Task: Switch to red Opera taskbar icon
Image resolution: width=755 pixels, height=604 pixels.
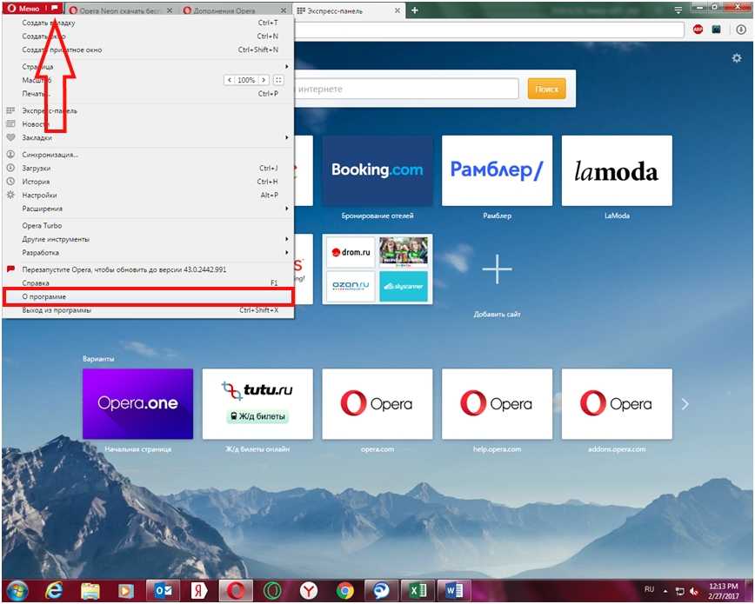Action: tap(236, 590)
